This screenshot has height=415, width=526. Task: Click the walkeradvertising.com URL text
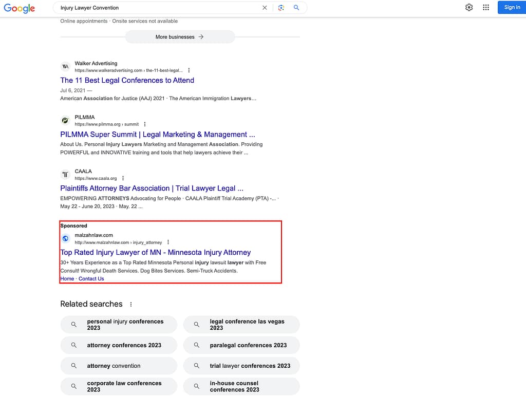(128, 70)
